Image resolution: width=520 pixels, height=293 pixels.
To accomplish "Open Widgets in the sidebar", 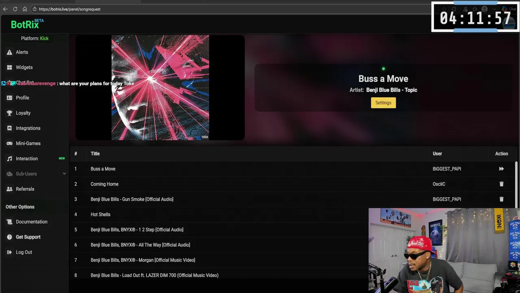I will (x=24, y=68).
